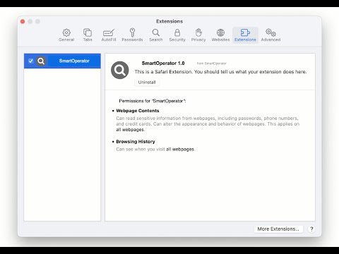Switch to the Tabs preferences pane

click(x=88, y=35)
